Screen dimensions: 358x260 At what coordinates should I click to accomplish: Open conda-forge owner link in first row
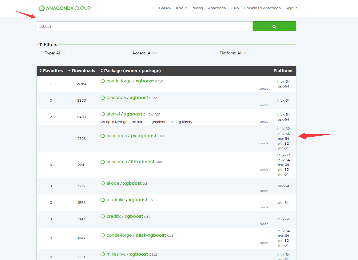(x=119, y=81)
